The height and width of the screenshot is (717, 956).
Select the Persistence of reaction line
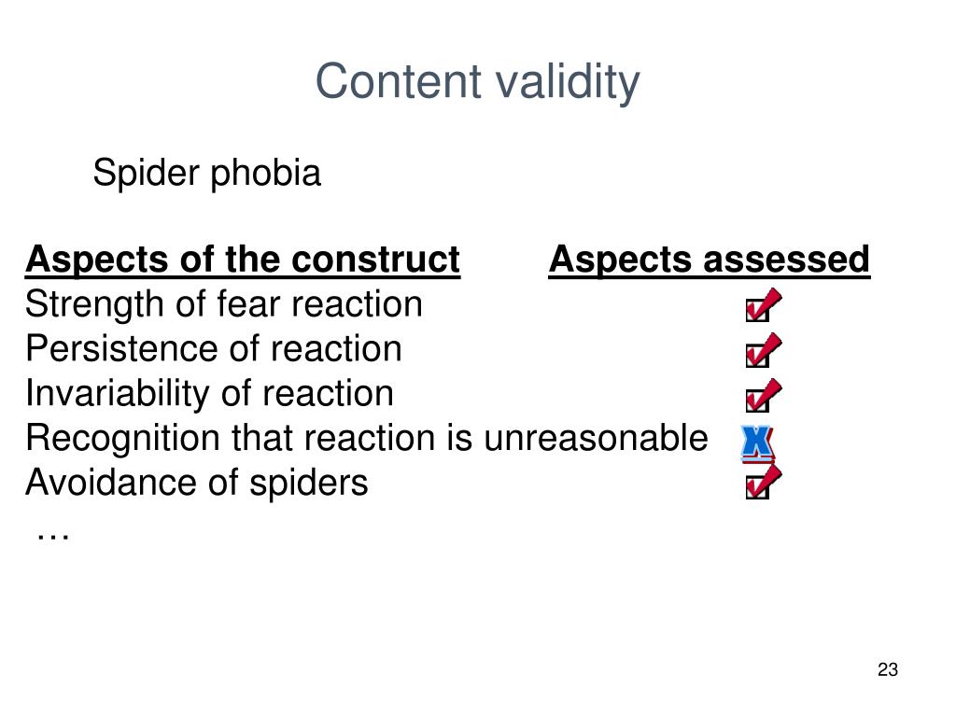(214, 349)
